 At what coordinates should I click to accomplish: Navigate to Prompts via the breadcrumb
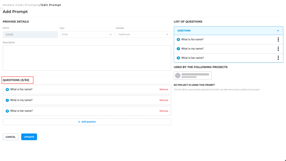(32, 5)
